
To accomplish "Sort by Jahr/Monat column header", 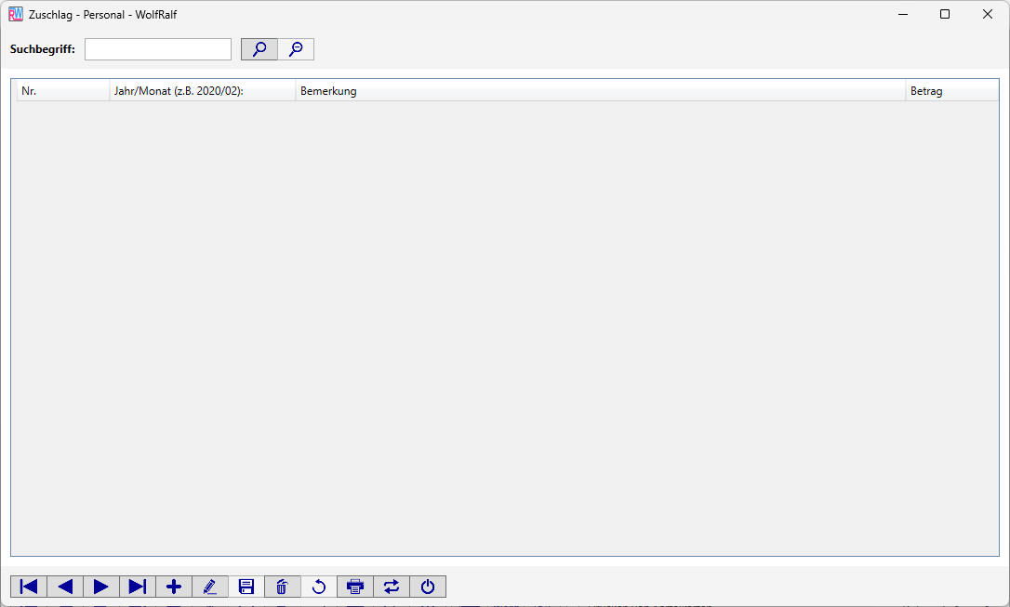I will point(202,91).
